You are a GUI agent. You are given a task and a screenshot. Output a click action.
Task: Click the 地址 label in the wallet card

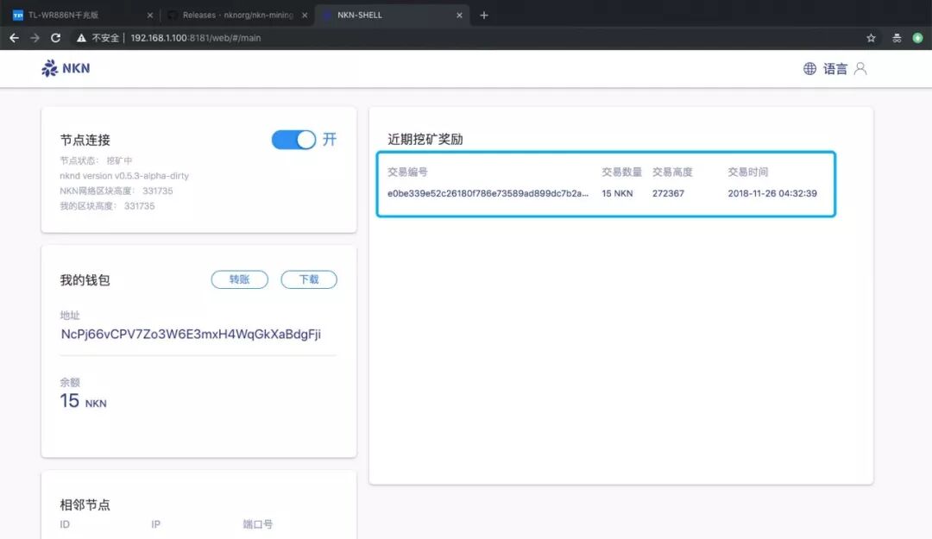point(70,315)
